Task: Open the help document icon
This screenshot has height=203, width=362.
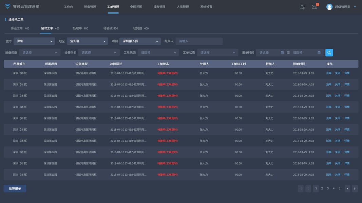Action: pyautogui.click(x=302, y=7)
